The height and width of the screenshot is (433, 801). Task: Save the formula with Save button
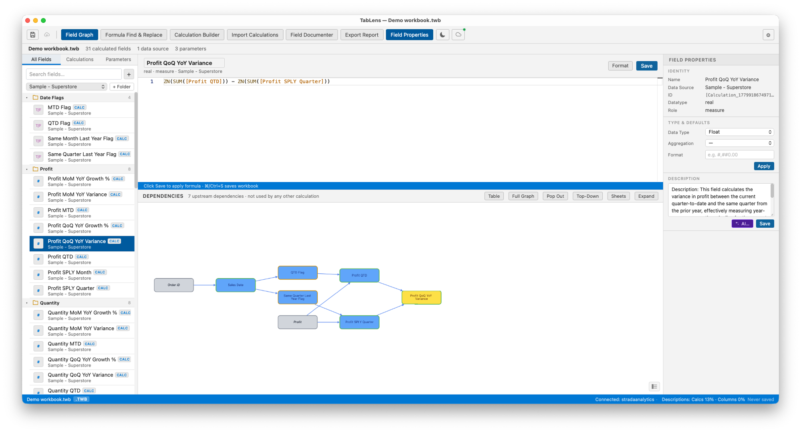(646, 66)
